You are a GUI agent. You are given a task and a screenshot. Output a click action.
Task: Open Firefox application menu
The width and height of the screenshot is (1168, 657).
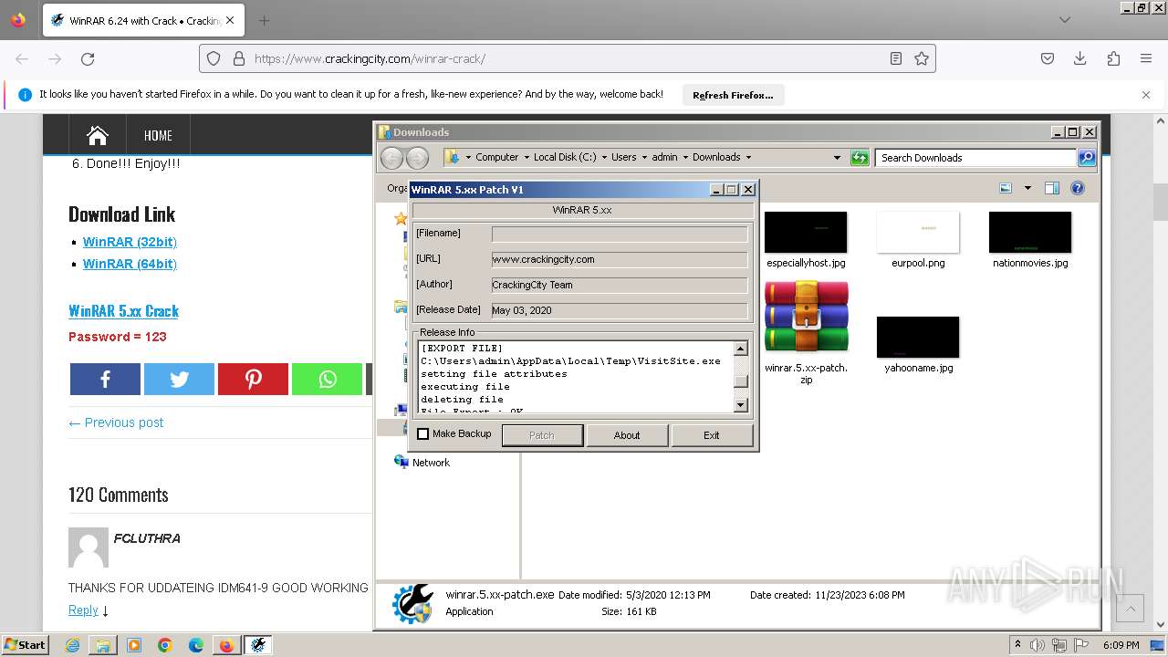click(1146, 58)
